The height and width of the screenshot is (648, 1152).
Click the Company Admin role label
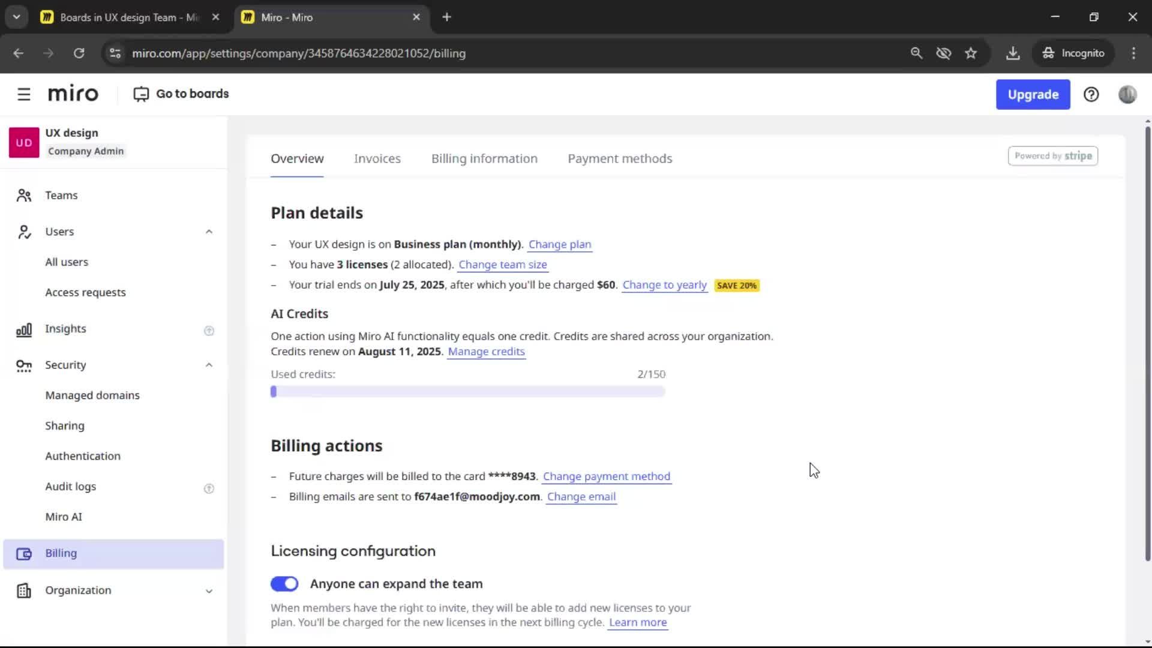click(x=86, y=151)
